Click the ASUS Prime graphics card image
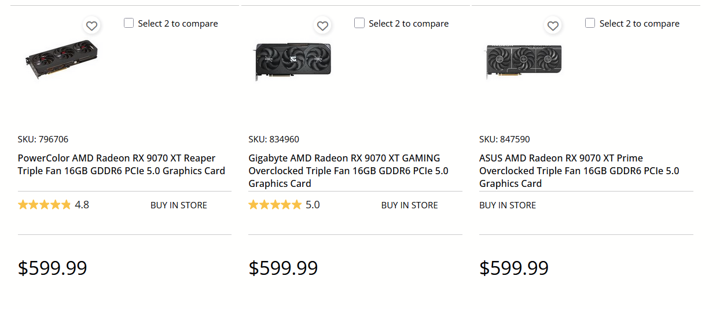 pos(523,60)
